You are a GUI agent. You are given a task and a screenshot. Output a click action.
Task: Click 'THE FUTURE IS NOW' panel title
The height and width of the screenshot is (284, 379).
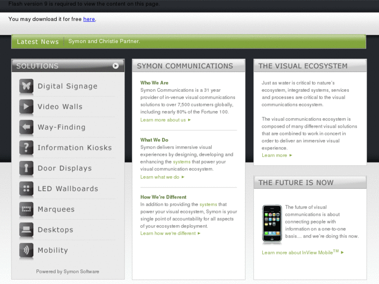pyautogui.click(x=296, y=182)
